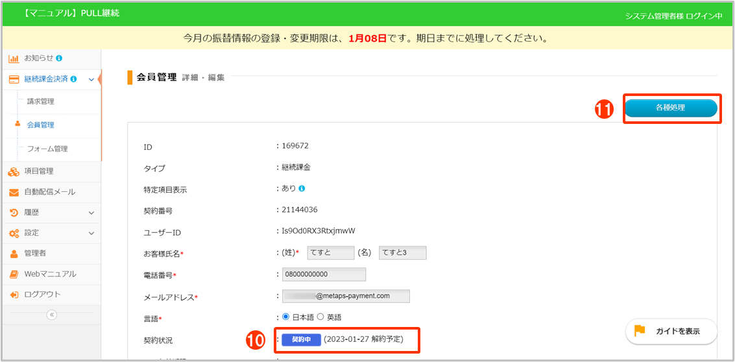Click the 契約中 status badge
Screen dimensions: 735x362
coord(302,339)
